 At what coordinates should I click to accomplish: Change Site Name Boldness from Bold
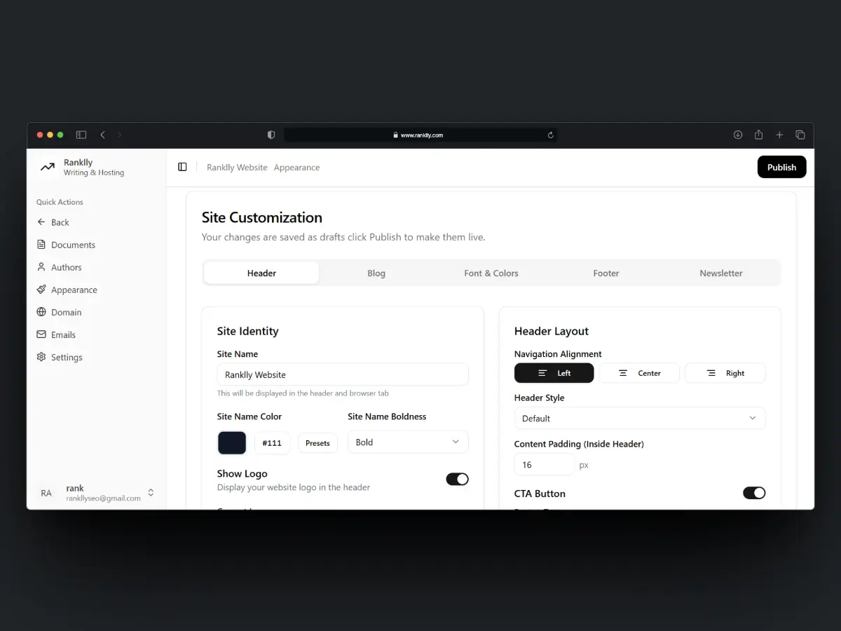(x=408, y=442)
